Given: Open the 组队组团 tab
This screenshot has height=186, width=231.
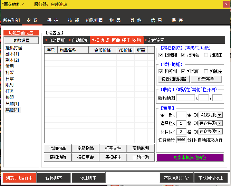Looking at the screenshot, I should (94, 20).
